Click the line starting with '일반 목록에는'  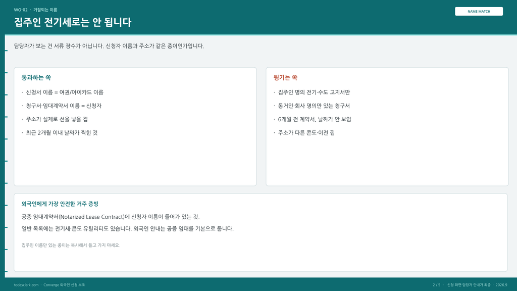click(x=127, y=229)
